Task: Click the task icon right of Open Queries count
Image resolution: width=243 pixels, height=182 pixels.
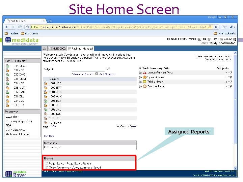Action: click(230, 77)
